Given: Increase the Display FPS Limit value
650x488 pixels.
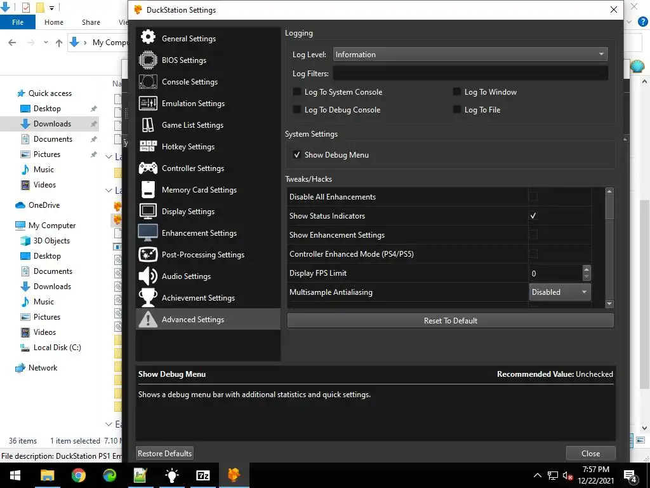Looking at the screenshot, I should pos(587,269).
